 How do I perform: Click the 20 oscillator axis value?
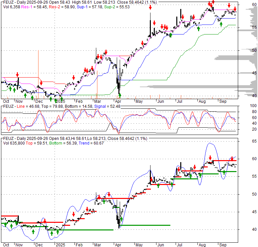click(x=254, y=129)
